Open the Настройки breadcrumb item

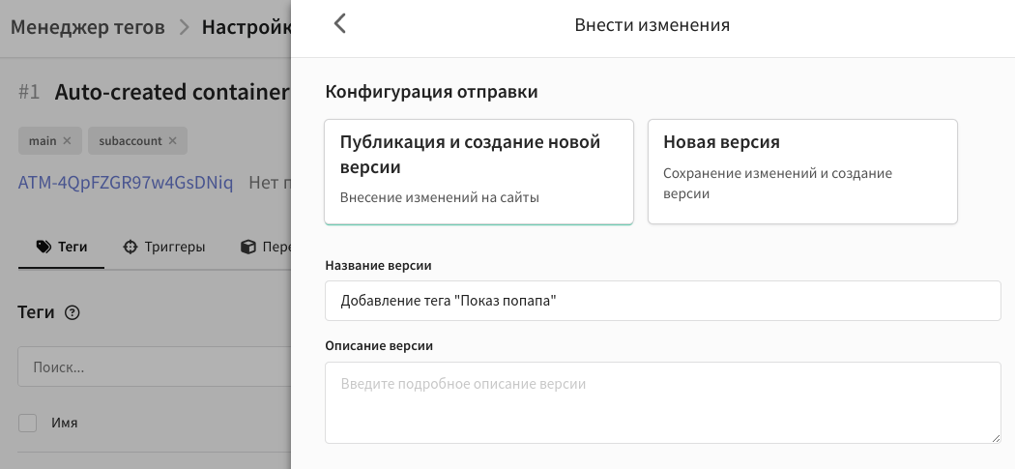(246, 27)
